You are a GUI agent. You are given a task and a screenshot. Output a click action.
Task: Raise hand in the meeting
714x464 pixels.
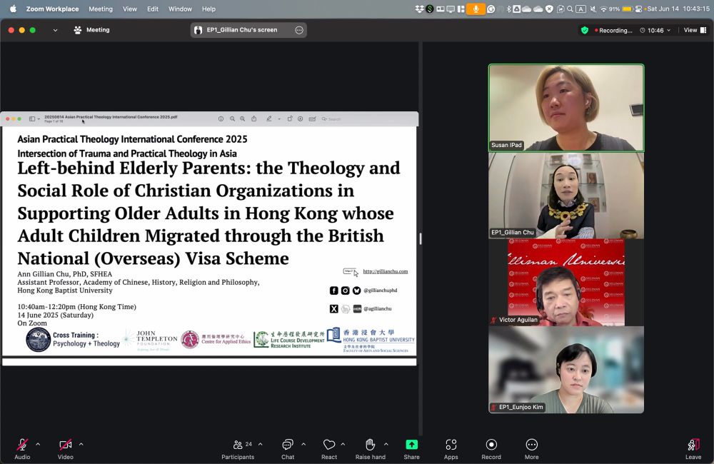pos(370,449)
